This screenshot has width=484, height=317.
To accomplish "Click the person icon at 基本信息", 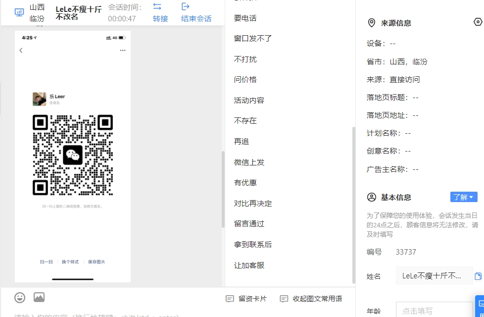I will coord(372,197).
